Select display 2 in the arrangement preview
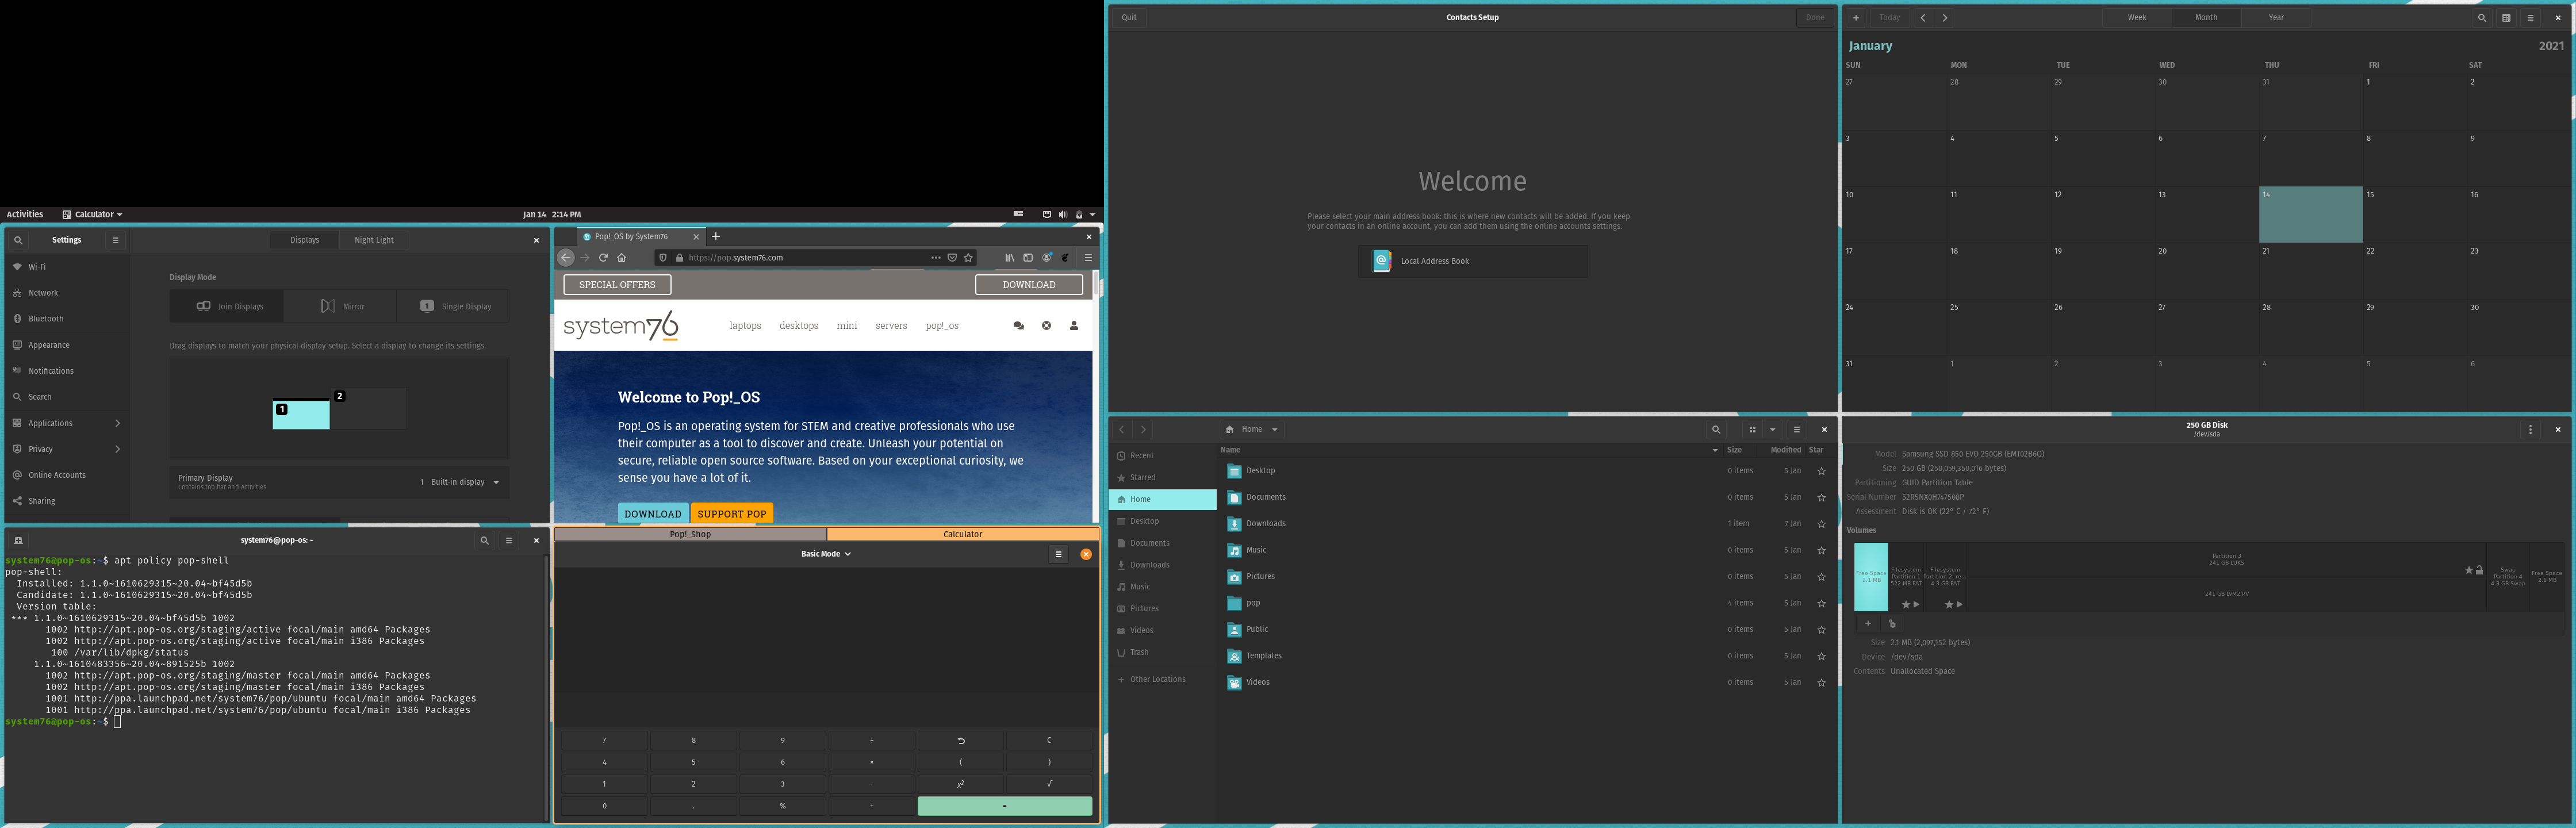2576x828 pixels. (368, 409)
